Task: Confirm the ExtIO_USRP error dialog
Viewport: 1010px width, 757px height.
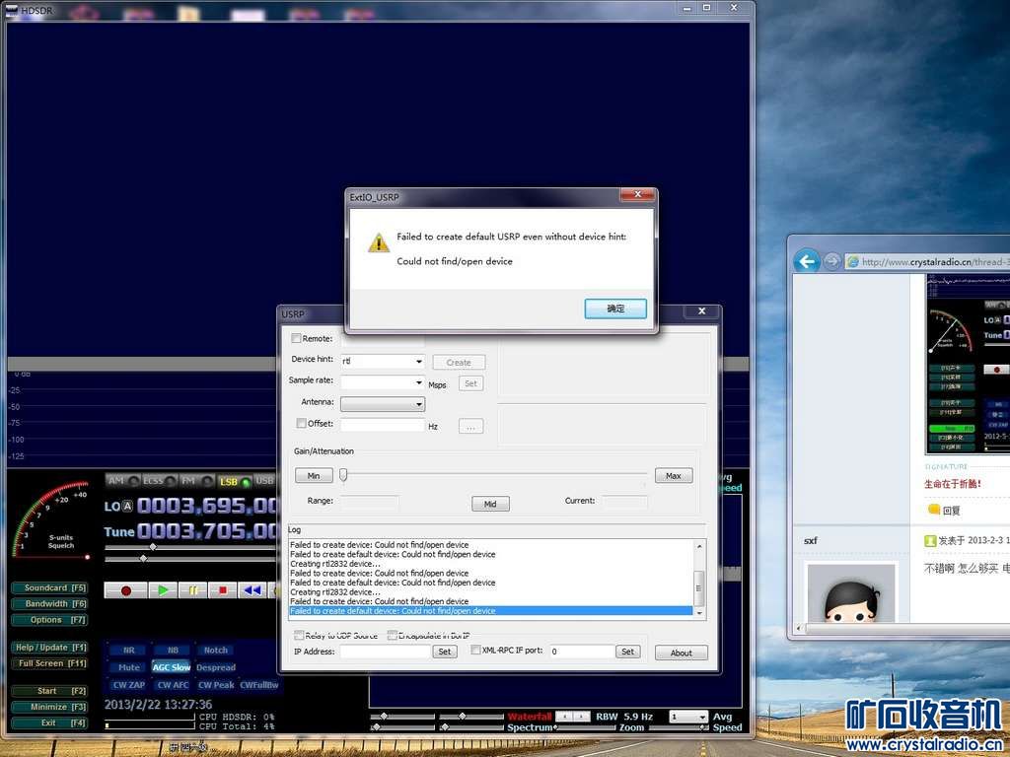Action: [615, 309]
